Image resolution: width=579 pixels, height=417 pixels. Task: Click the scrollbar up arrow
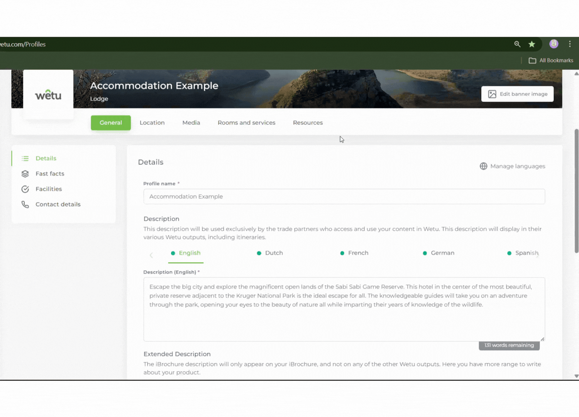(576, 73)
